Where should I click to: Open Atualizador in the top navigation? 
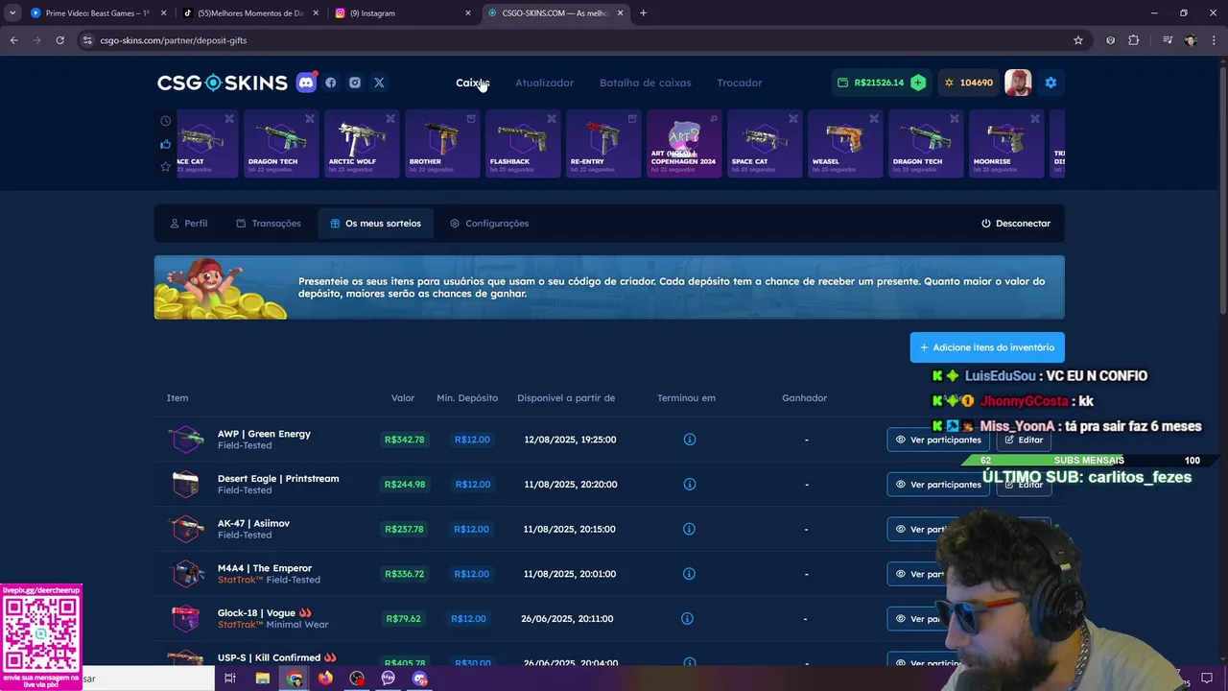544,83
